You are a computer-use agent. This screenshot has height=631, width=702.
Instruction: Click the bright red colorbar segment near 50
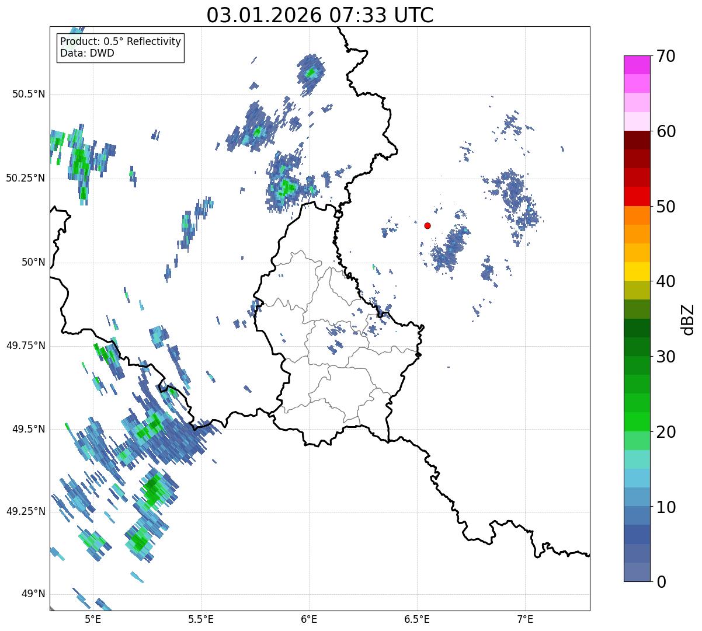tap(637, 197)
